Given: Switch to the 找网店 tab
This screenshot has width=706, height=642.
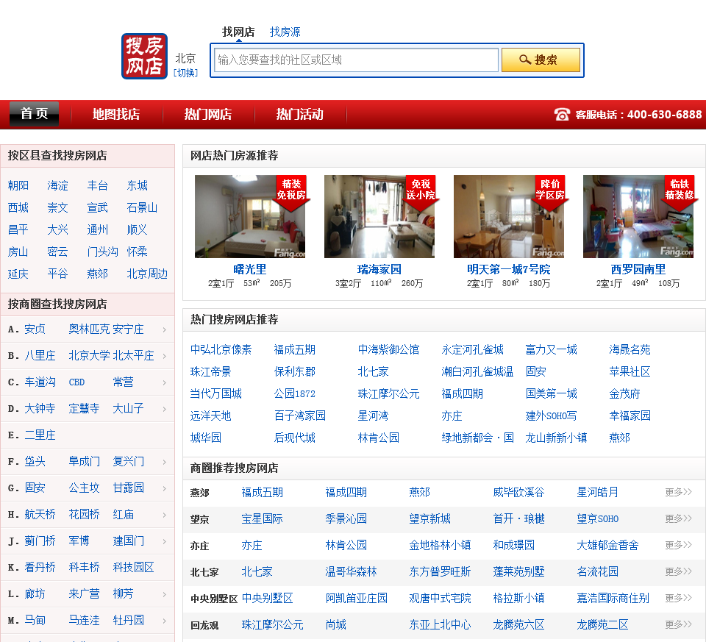Looking at the screenshot, I should pos(238,32).
